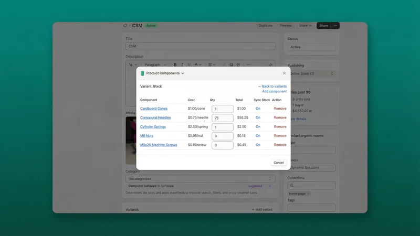Toggle HTML code view icon
This screenshot has height=236, width=420.
[x=270, y=65]
